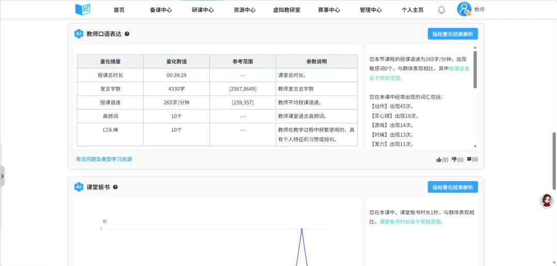Click the 参考范围 column header
Viewport: 557px width, 266px height.
pyautogui.click(x=242, y=61)
